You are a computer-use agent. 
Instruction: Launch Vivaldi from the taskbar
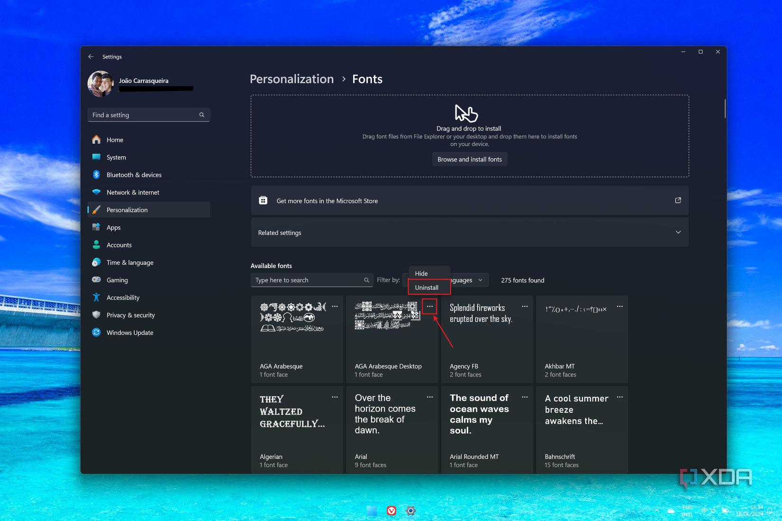click(x=391, y=511)
